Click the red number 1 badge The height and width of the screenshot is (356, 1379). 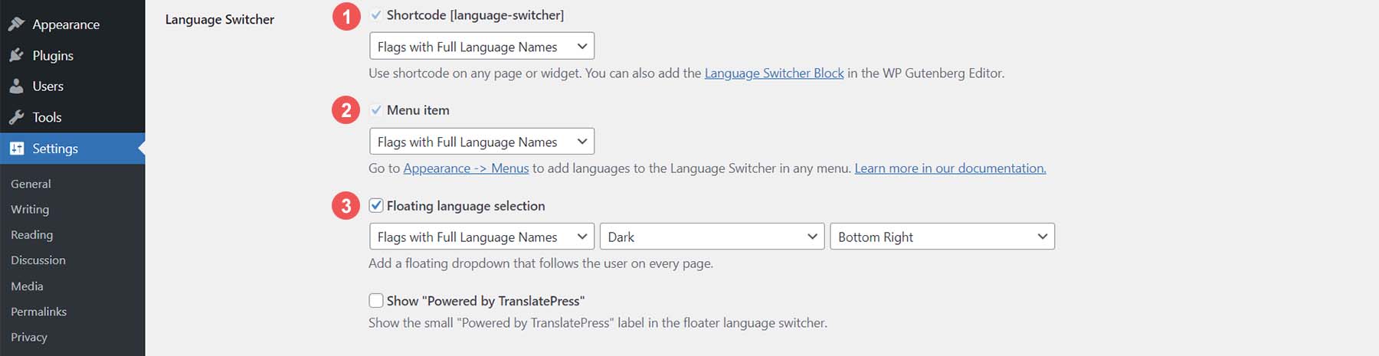click(x=346, y=16)
